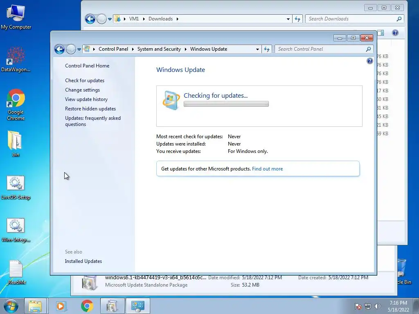The width and height of the screenshot is (419, 314).
Task: Click 'Checking for updates...' text
Action: 216,96
